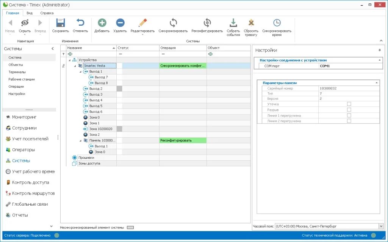Toggle the Разрыв checkbox
388x242 pixels.
coord(349,110)
